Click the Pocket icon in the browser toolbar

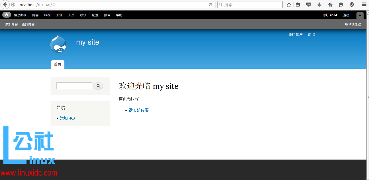pyautogui.click(x=308, y=5)
